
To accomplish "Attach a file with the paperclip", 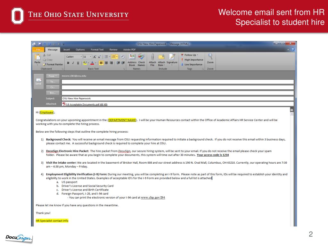I will coord(152,60).
